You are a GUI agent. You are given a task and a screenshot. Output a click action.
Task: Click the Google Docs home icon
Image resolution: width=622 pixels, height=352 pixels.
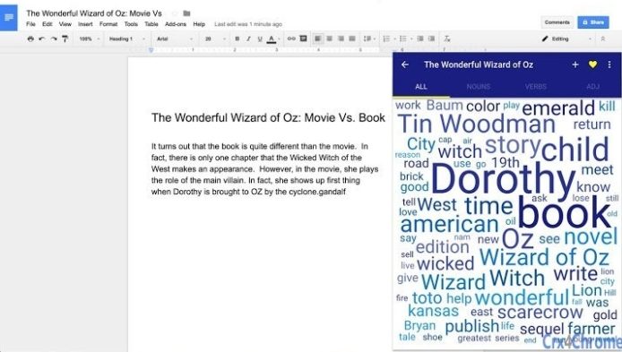[8, 17]
